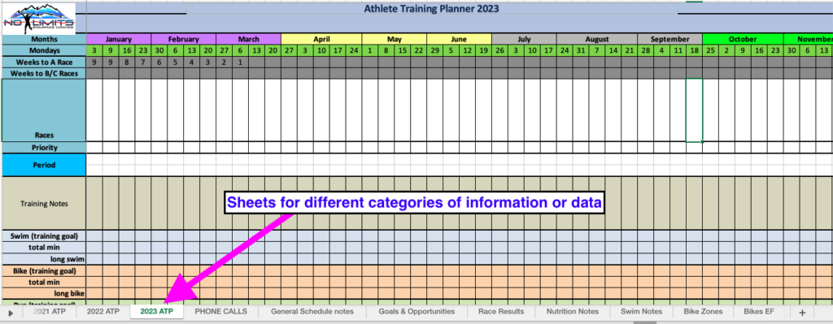Add a new sheet with plus icon
Screen dimensions: 833x324
pos(801,313)
